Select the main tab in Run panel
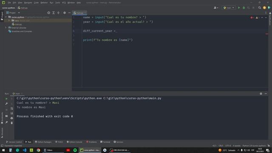The height and width of the screenshot is (153, 272). 17,93
